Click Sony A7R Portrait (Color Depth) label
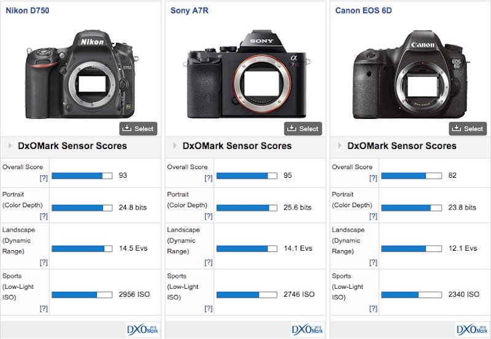This screenshot has width=491, height=339. coord(187,200)
